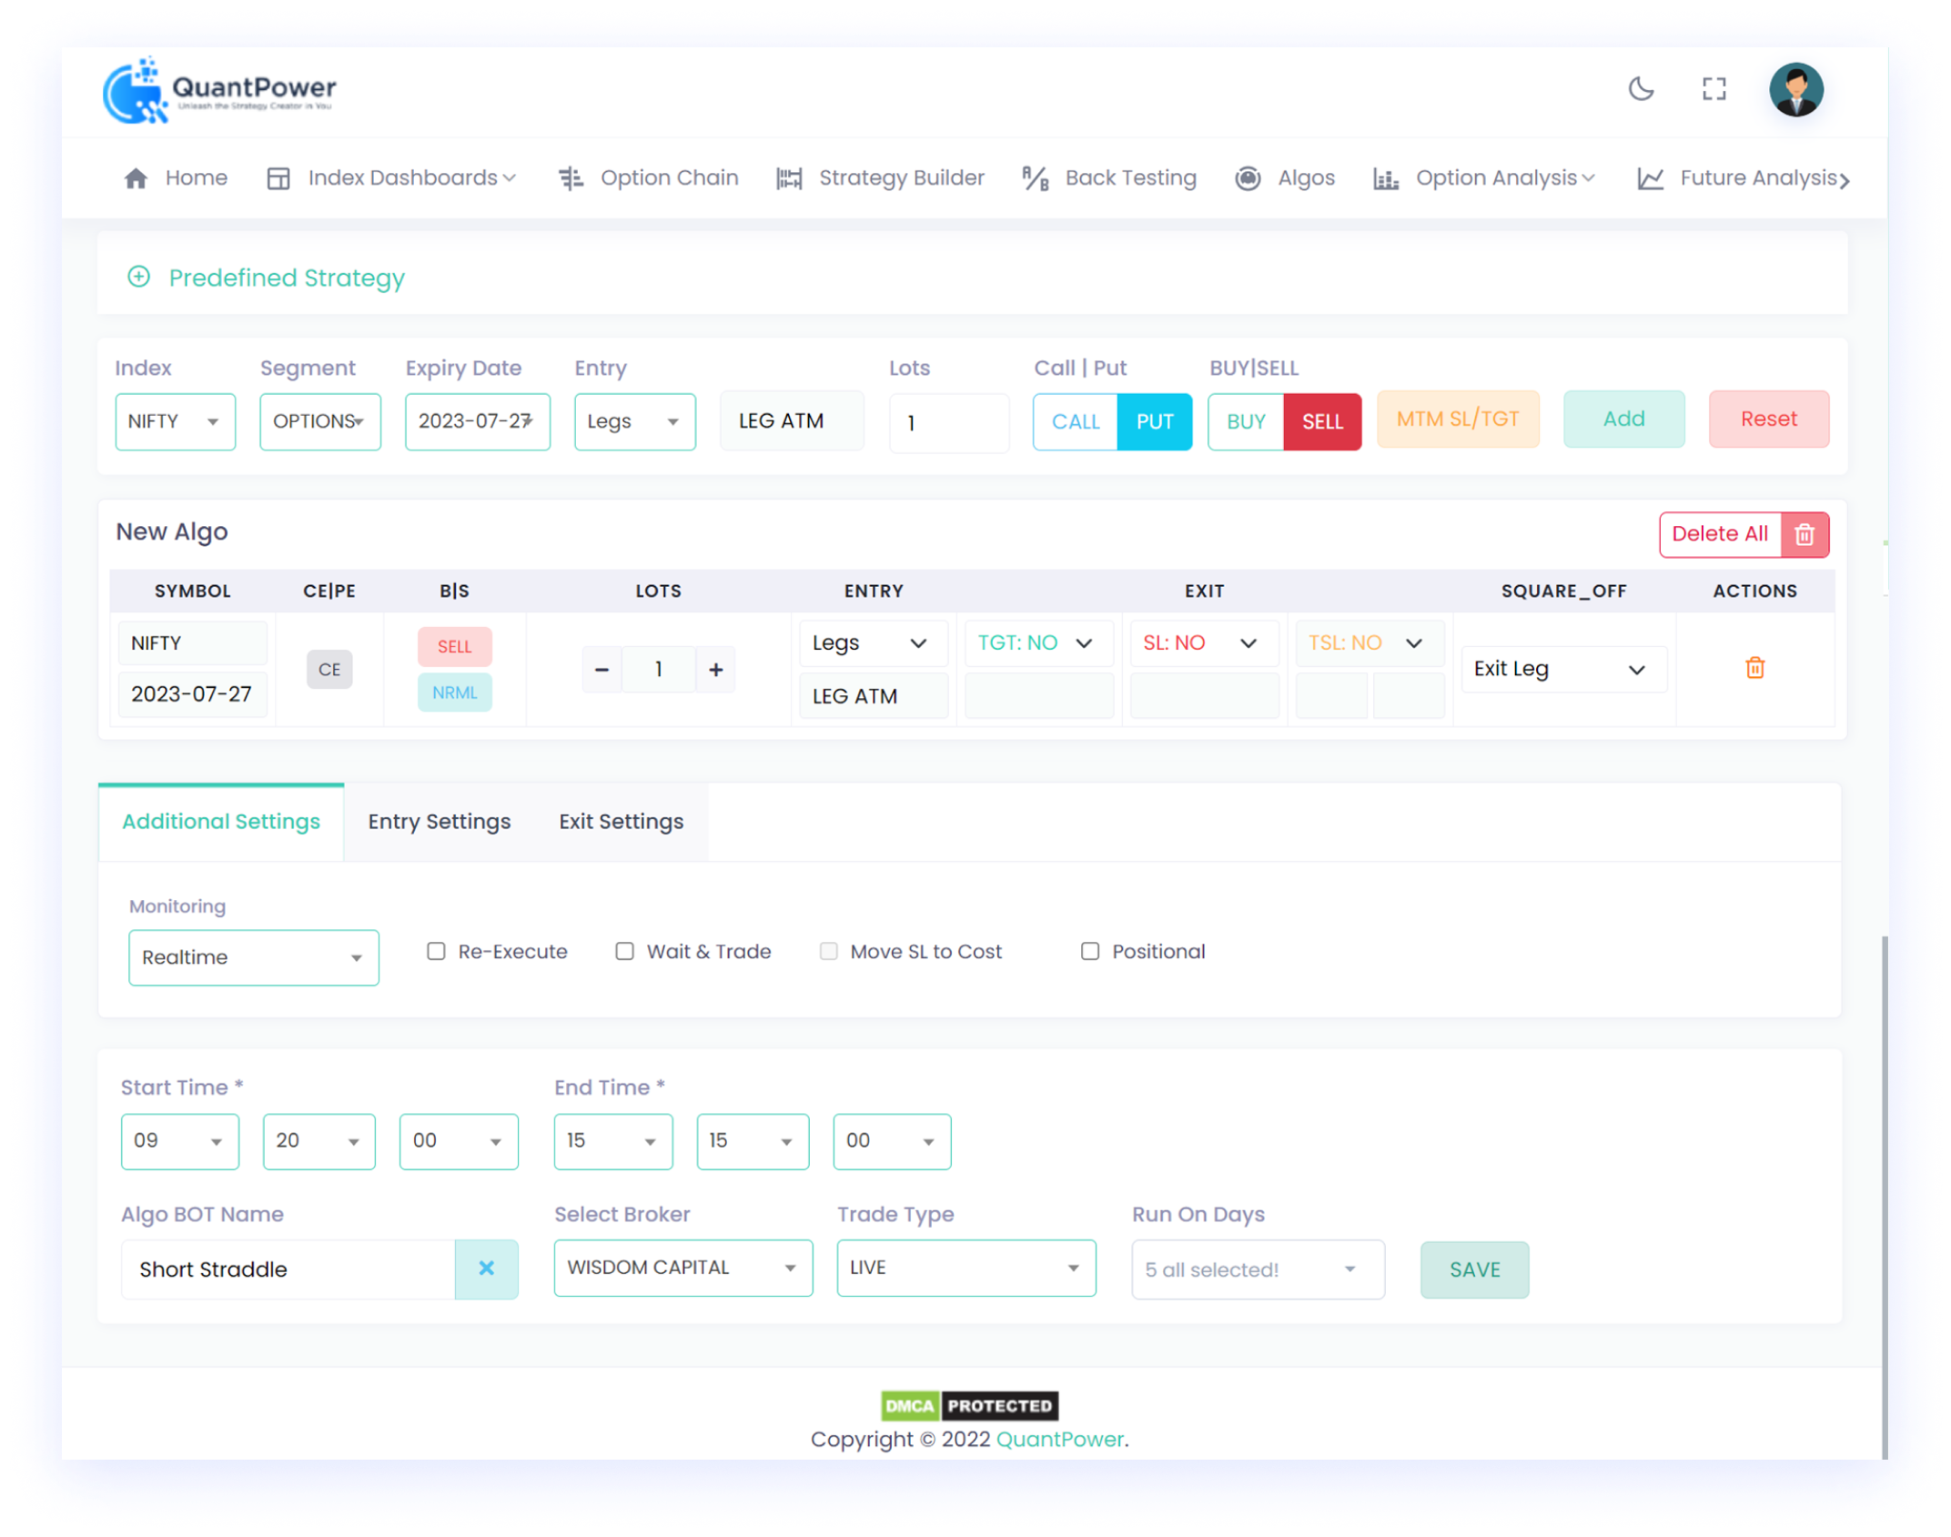
Task: Click the top LEG ATM field
Action: (x=791, y=421)
